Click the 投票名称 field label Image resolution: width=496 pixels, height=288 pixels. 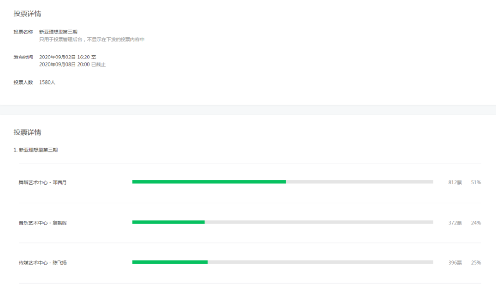(x=23, y=32)
